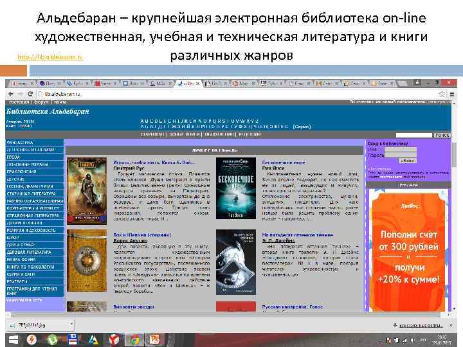Click the volume icon in the system tray
The width and height of the screenshot is (463, 347).
tap(413, 341)
